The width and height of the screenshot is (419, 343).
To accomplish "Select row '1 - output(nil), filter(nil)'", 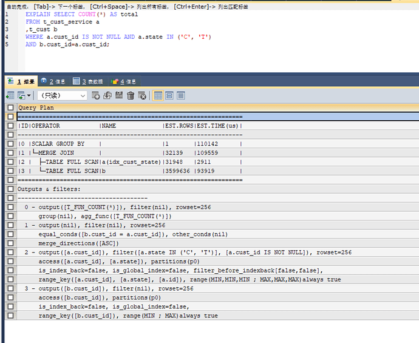I will click(x=218, y=225).
